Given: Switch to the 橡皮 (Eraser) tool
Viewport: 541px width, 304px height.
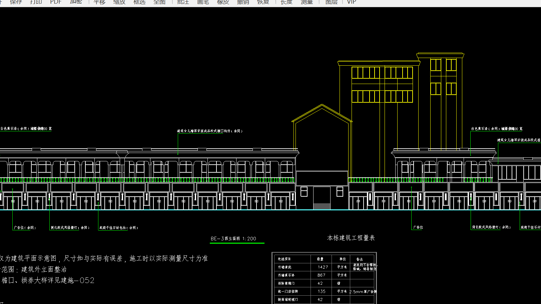Looking at the screenshot, I should [223, 2].
